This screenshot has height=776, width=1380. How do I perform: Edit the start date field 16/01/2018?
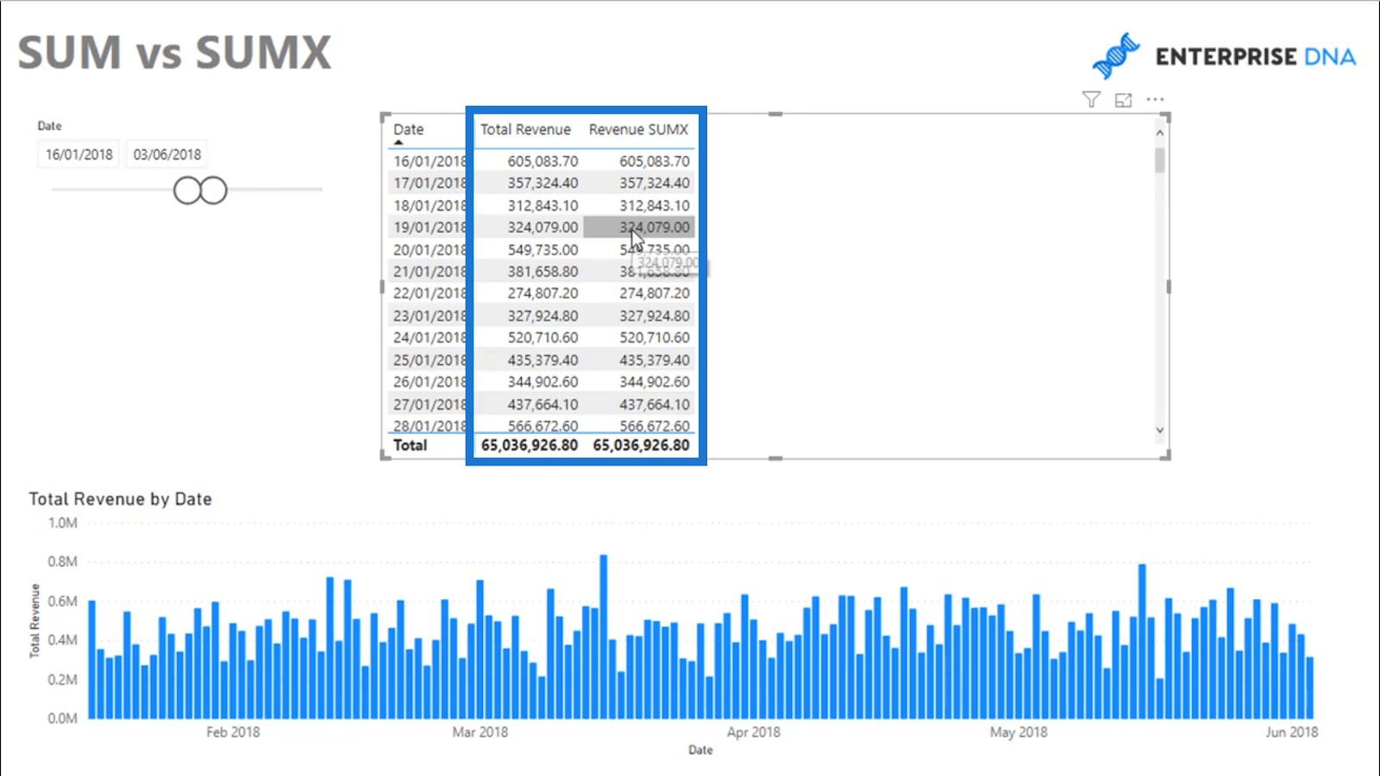78,154
